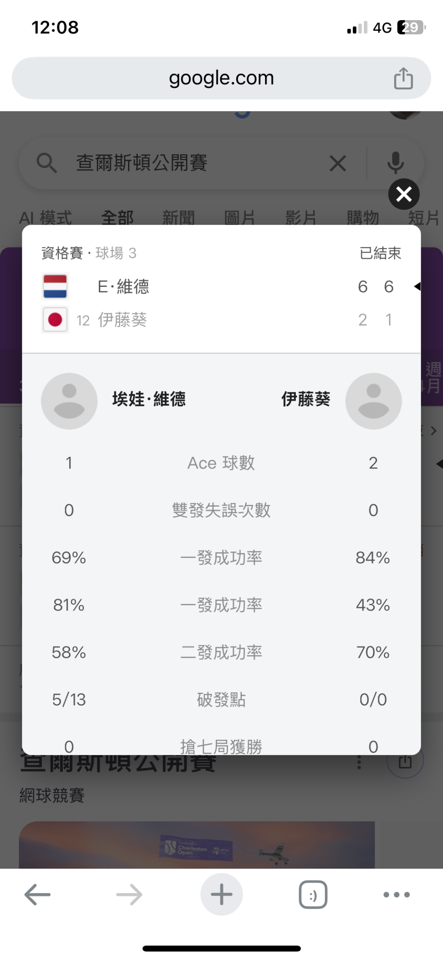Tap the google.com address bar
The height and width of the screenshot is (961, 443).
tap(221, 78)
